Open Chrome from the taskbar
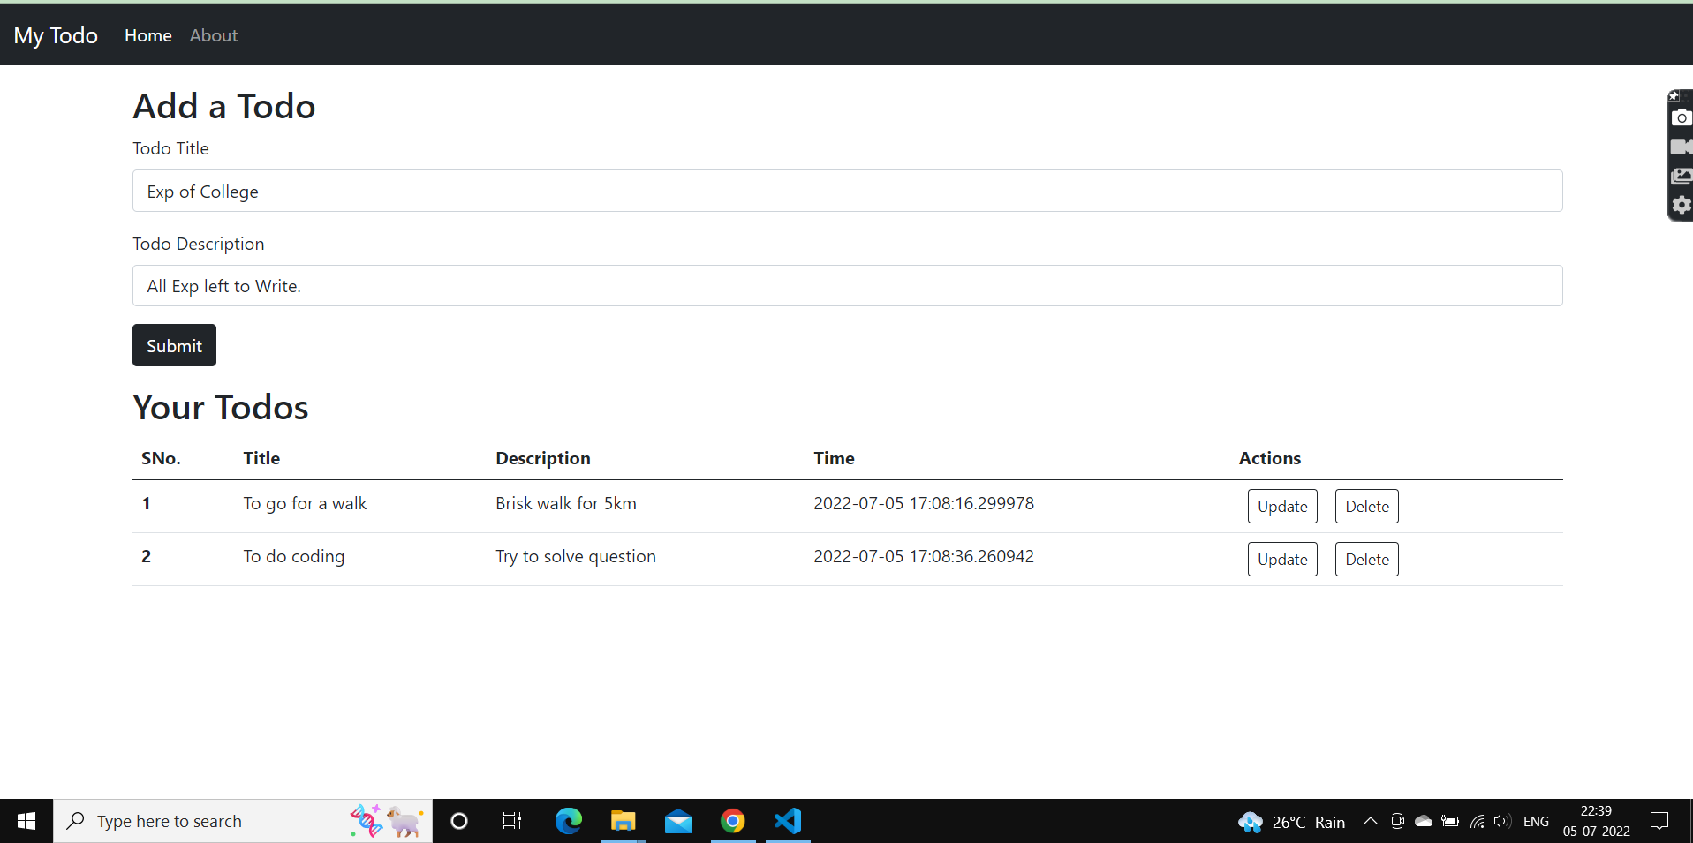The height and width of the screenshot is (843, 1693). [x=733, y=820]
